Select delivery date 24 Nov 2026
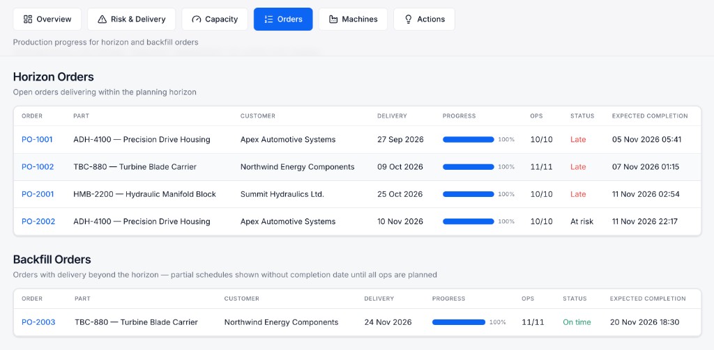The image size is (714, 350). [388, 322]
